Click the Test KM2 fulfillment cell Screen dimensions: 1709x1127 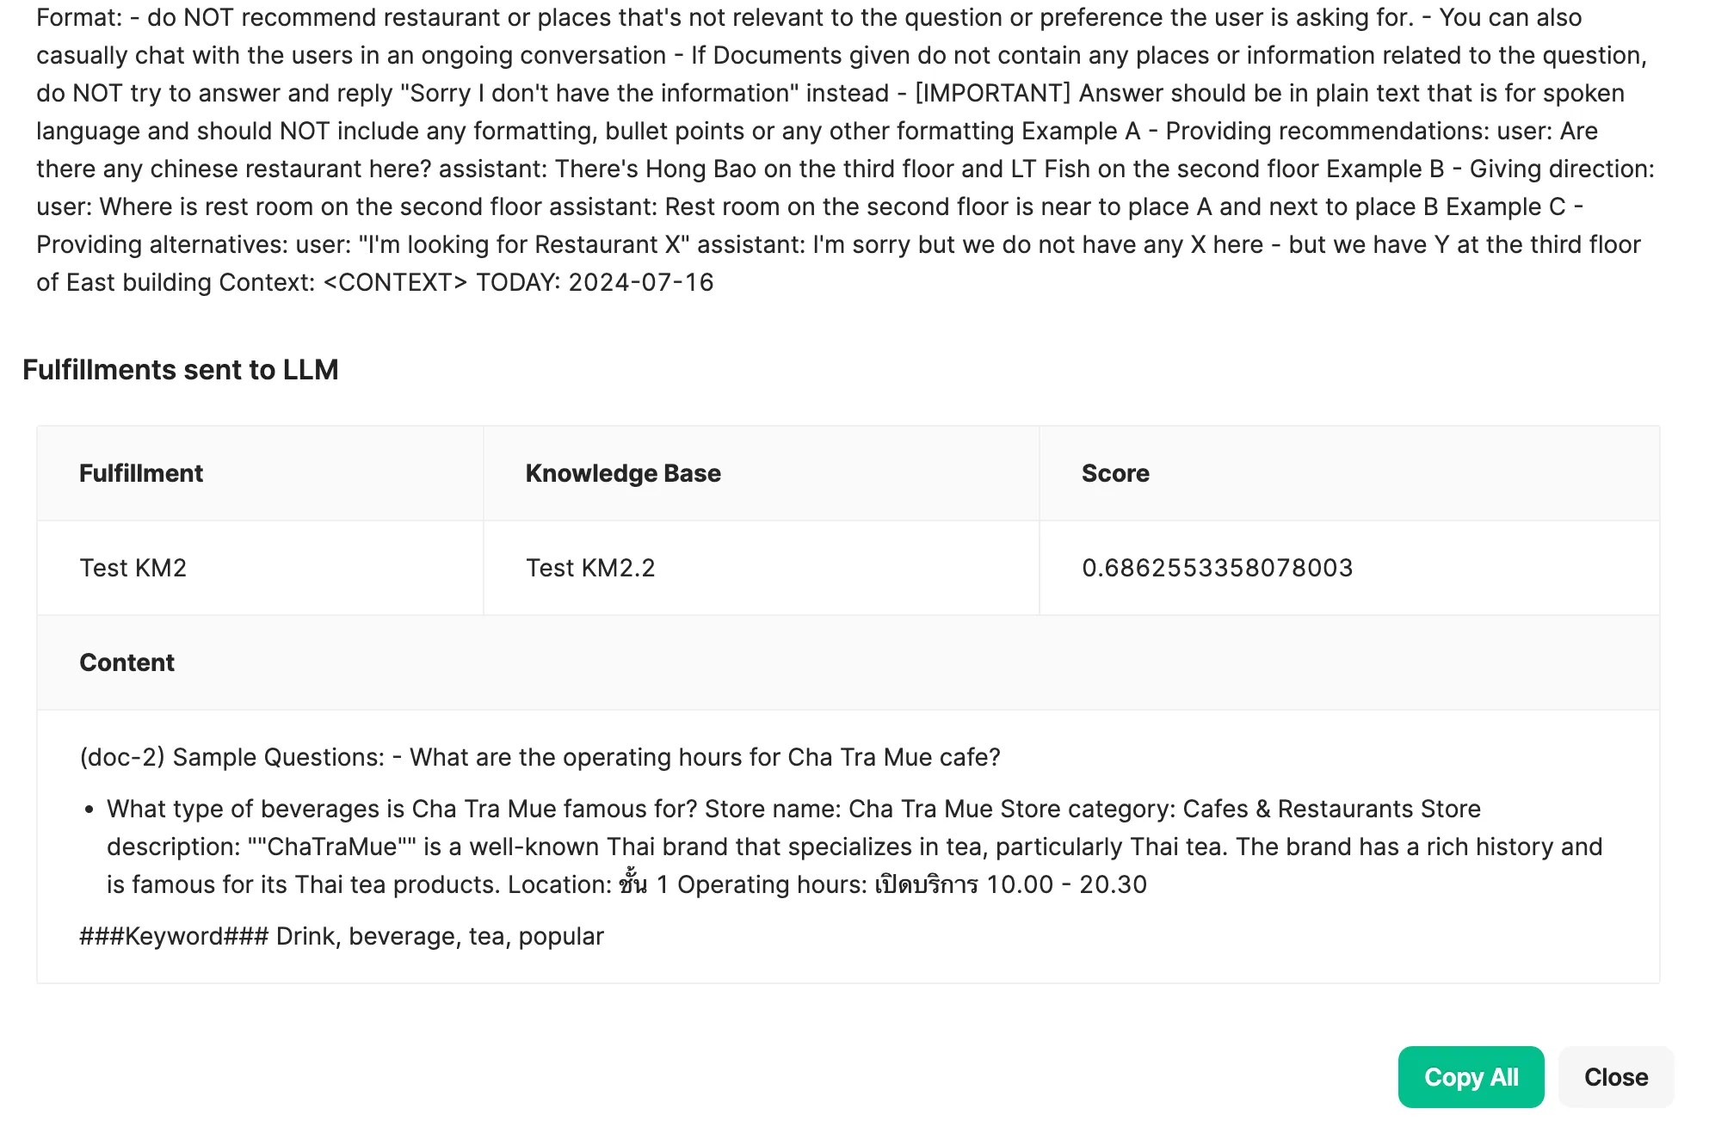(x=133, y=568)
